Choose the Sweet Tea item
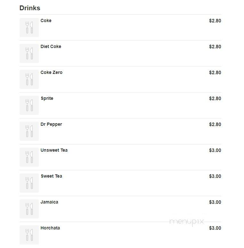This screenshot has width=244, height=248. [51, 176]
